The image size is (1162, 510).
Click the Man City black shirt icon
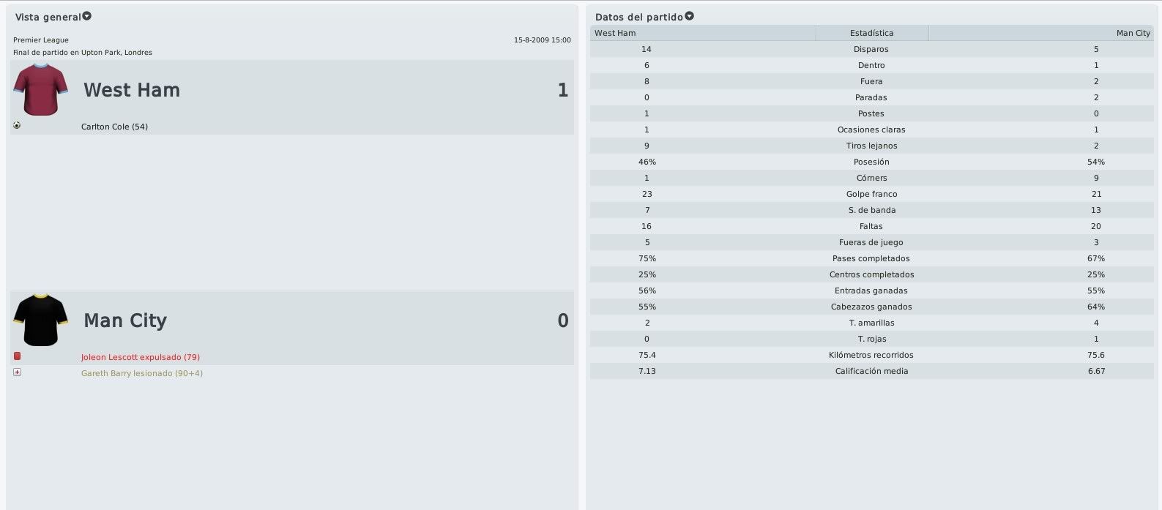pyautogui.click(x=40, y=320)
